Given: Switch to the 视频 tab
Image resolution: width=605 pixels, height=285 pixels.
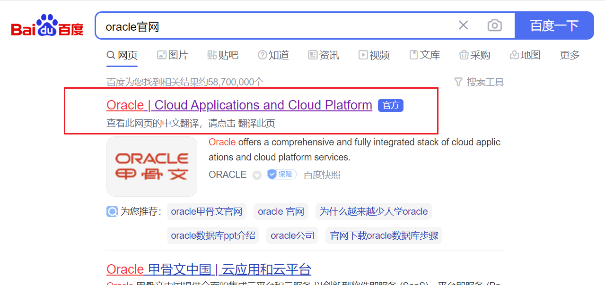Looking at the screenshot, I should (x=374, y=55).
